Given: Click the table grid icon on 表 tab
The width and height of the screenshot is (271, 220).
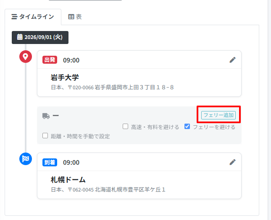Looking at the screenshot, I should tap(71, 17).
